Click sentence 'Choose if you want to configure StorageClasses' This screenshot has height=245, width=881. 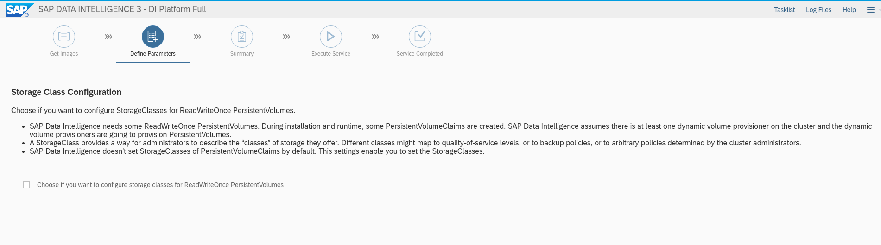coord(153,110)
